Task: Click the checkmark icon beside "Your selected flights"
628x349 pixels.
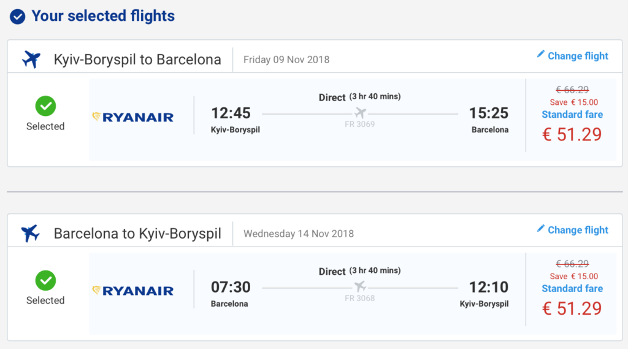Action: pyautogui.click(x=18, y=17)
